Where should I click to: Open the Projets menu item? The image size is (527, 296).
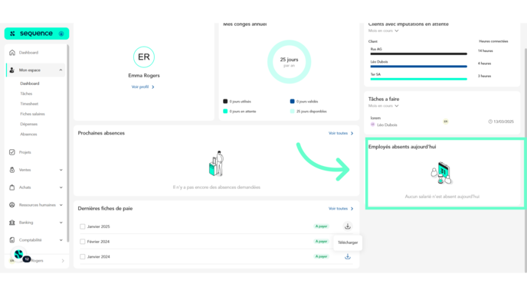tap(25, 152)
